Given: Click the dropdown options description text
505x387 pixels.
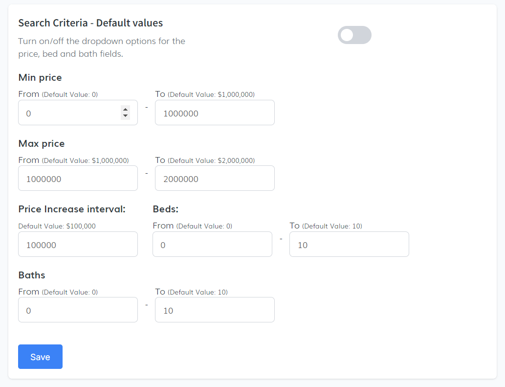Looking at the screenshot, I should [102, 47].
